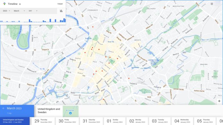
Task: Open day 02 Monday January 2023
Action: pyautogui.click(x=137, y=121)
